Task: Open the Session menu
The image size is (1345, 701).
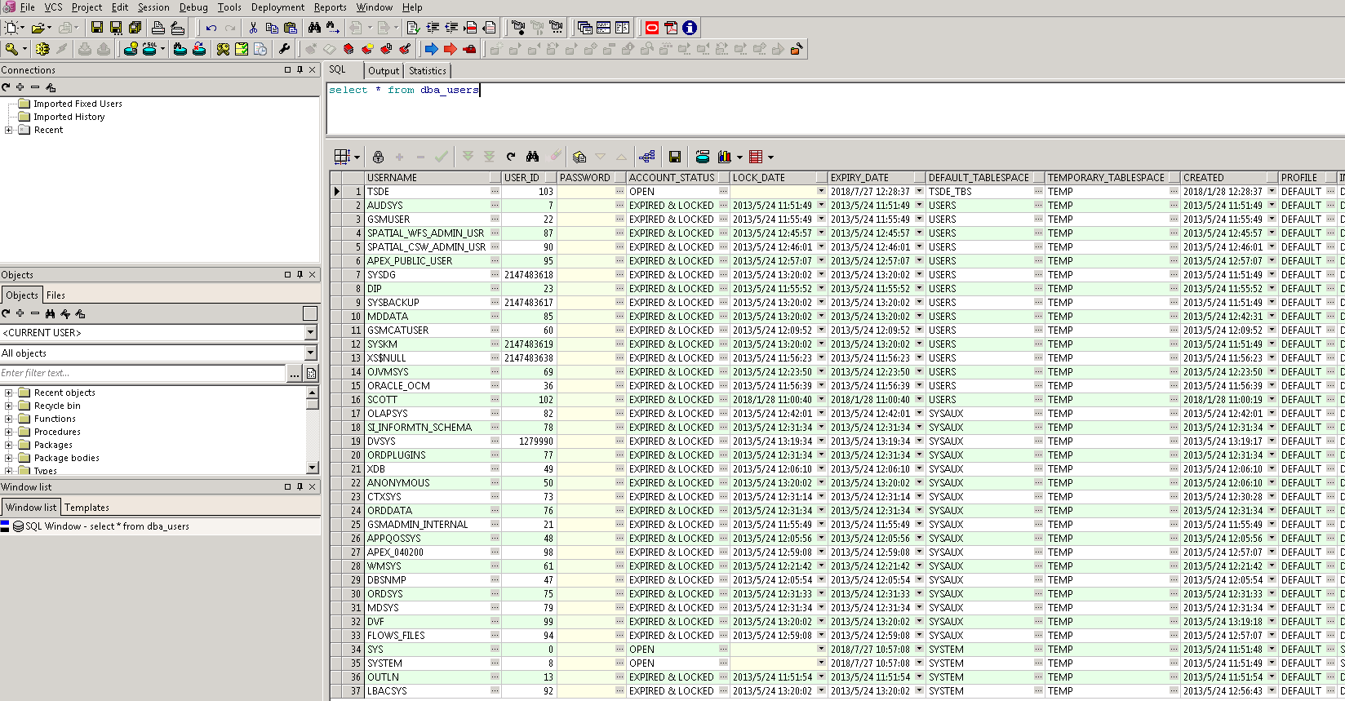Action: (153, 7)
